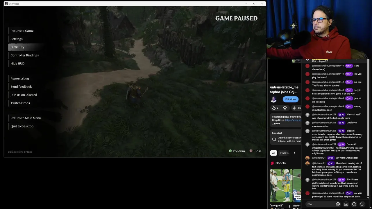Image resolution: width=372 pixels, height=209 pixels.
Task: Minimize the Enshrouded window
Action: [246, 3]
